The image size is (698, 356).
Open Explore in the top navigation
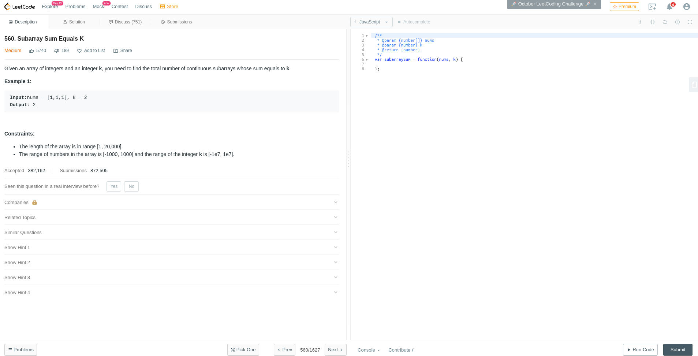(x=50, y=7)
